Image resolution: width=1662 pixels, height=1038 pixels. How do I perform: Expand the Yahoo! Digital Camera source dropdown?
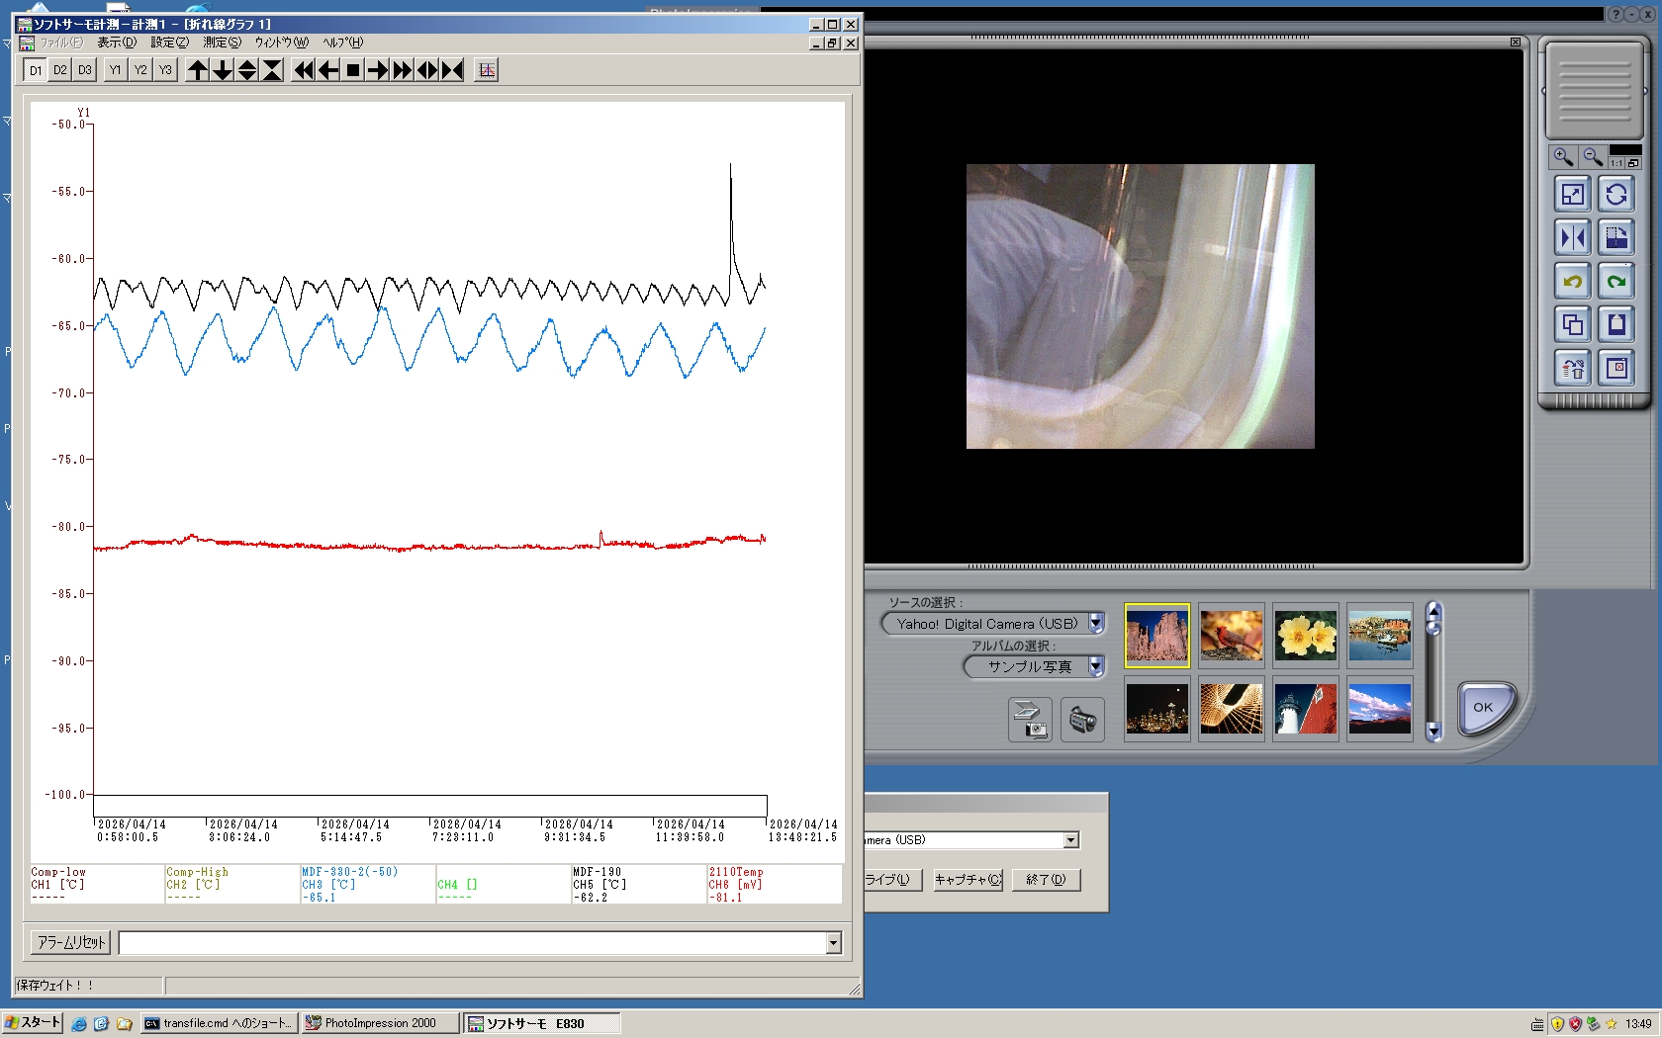point(1096,624)
